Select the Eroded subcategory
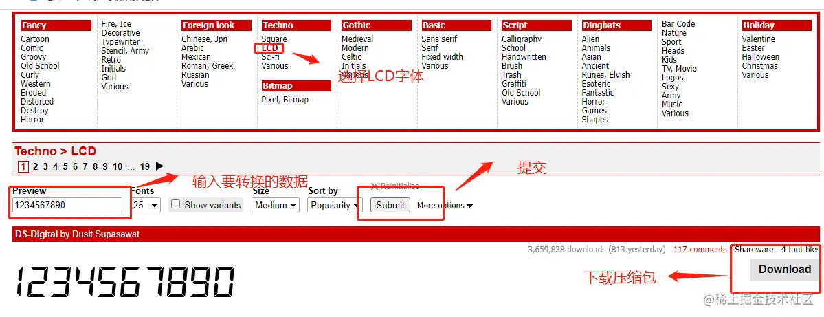 click(33, 93)
